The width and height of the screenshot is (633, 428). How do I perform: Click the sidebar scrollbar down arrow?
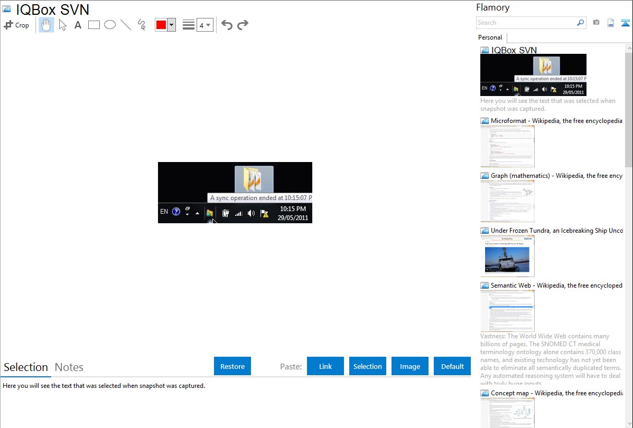[x=629, y=424]
